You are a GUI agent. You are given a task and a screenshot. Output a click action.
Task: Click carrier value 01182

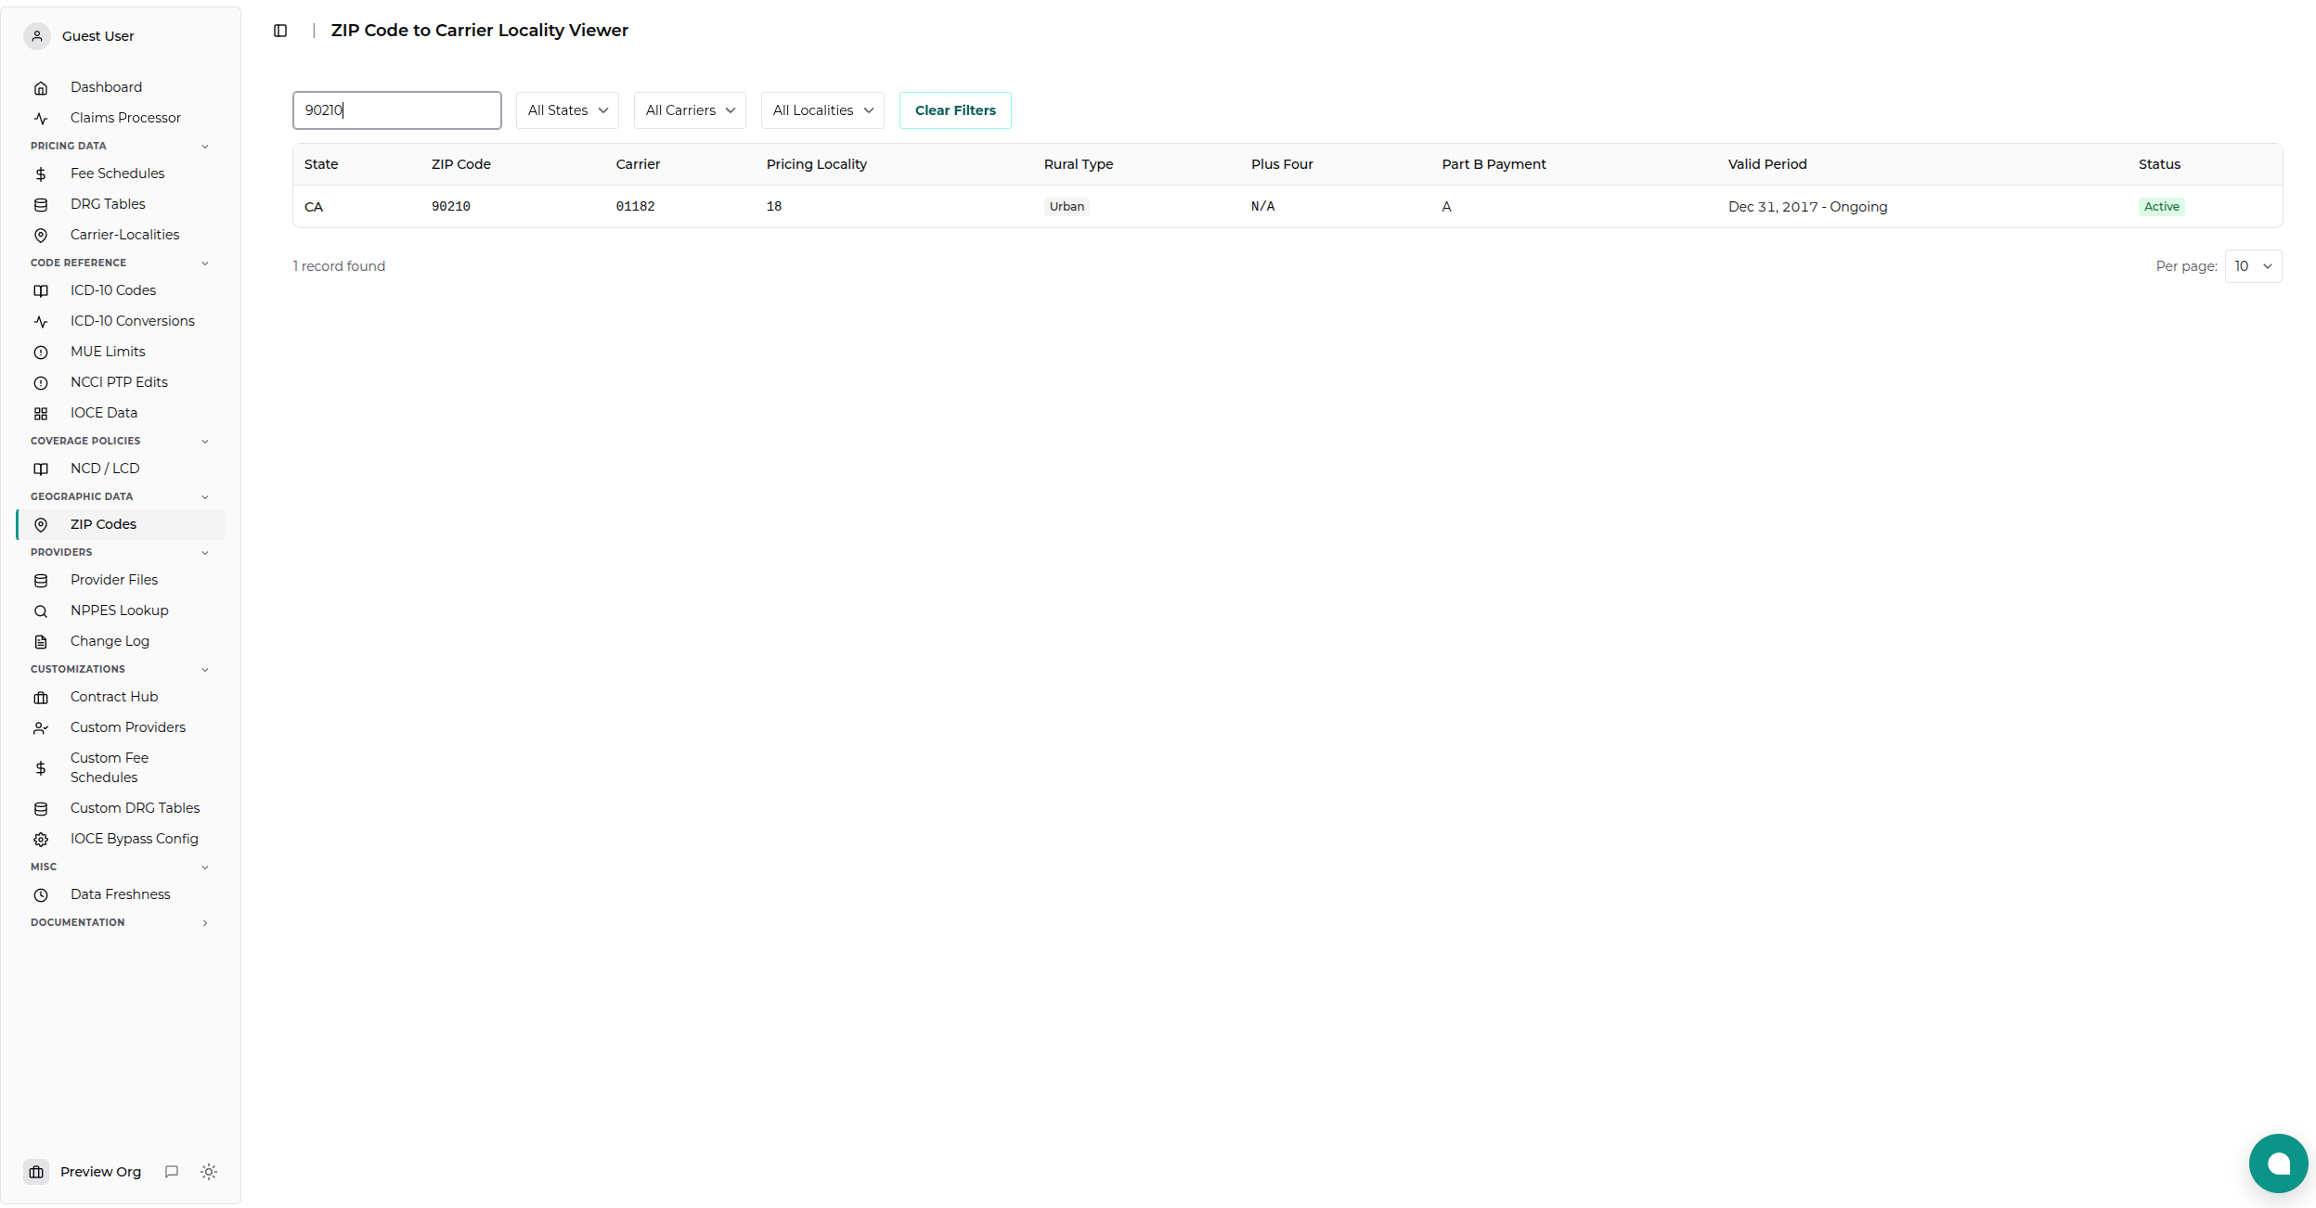pyautogui.click(x=636, y=207)
